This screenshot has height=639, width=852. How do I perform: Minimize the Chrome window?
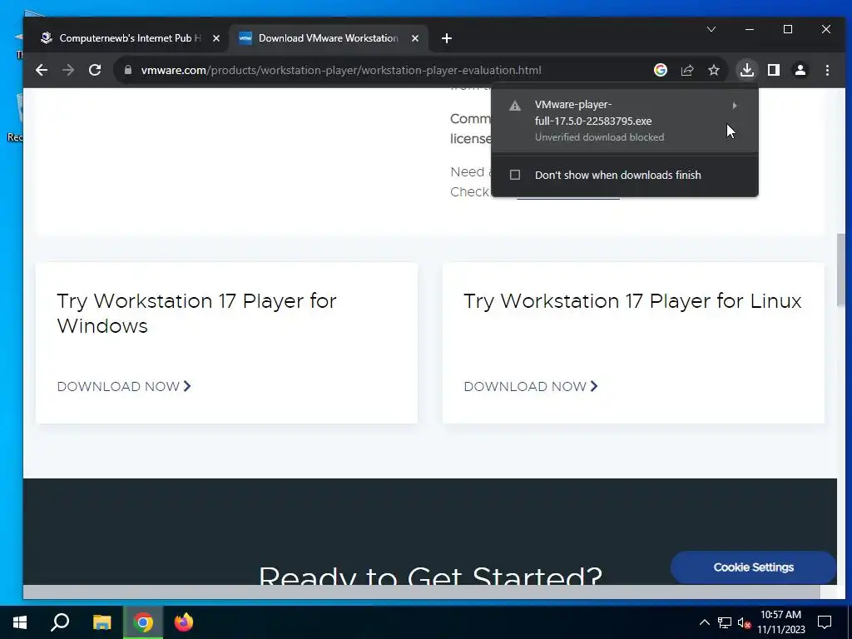(750, 29)
